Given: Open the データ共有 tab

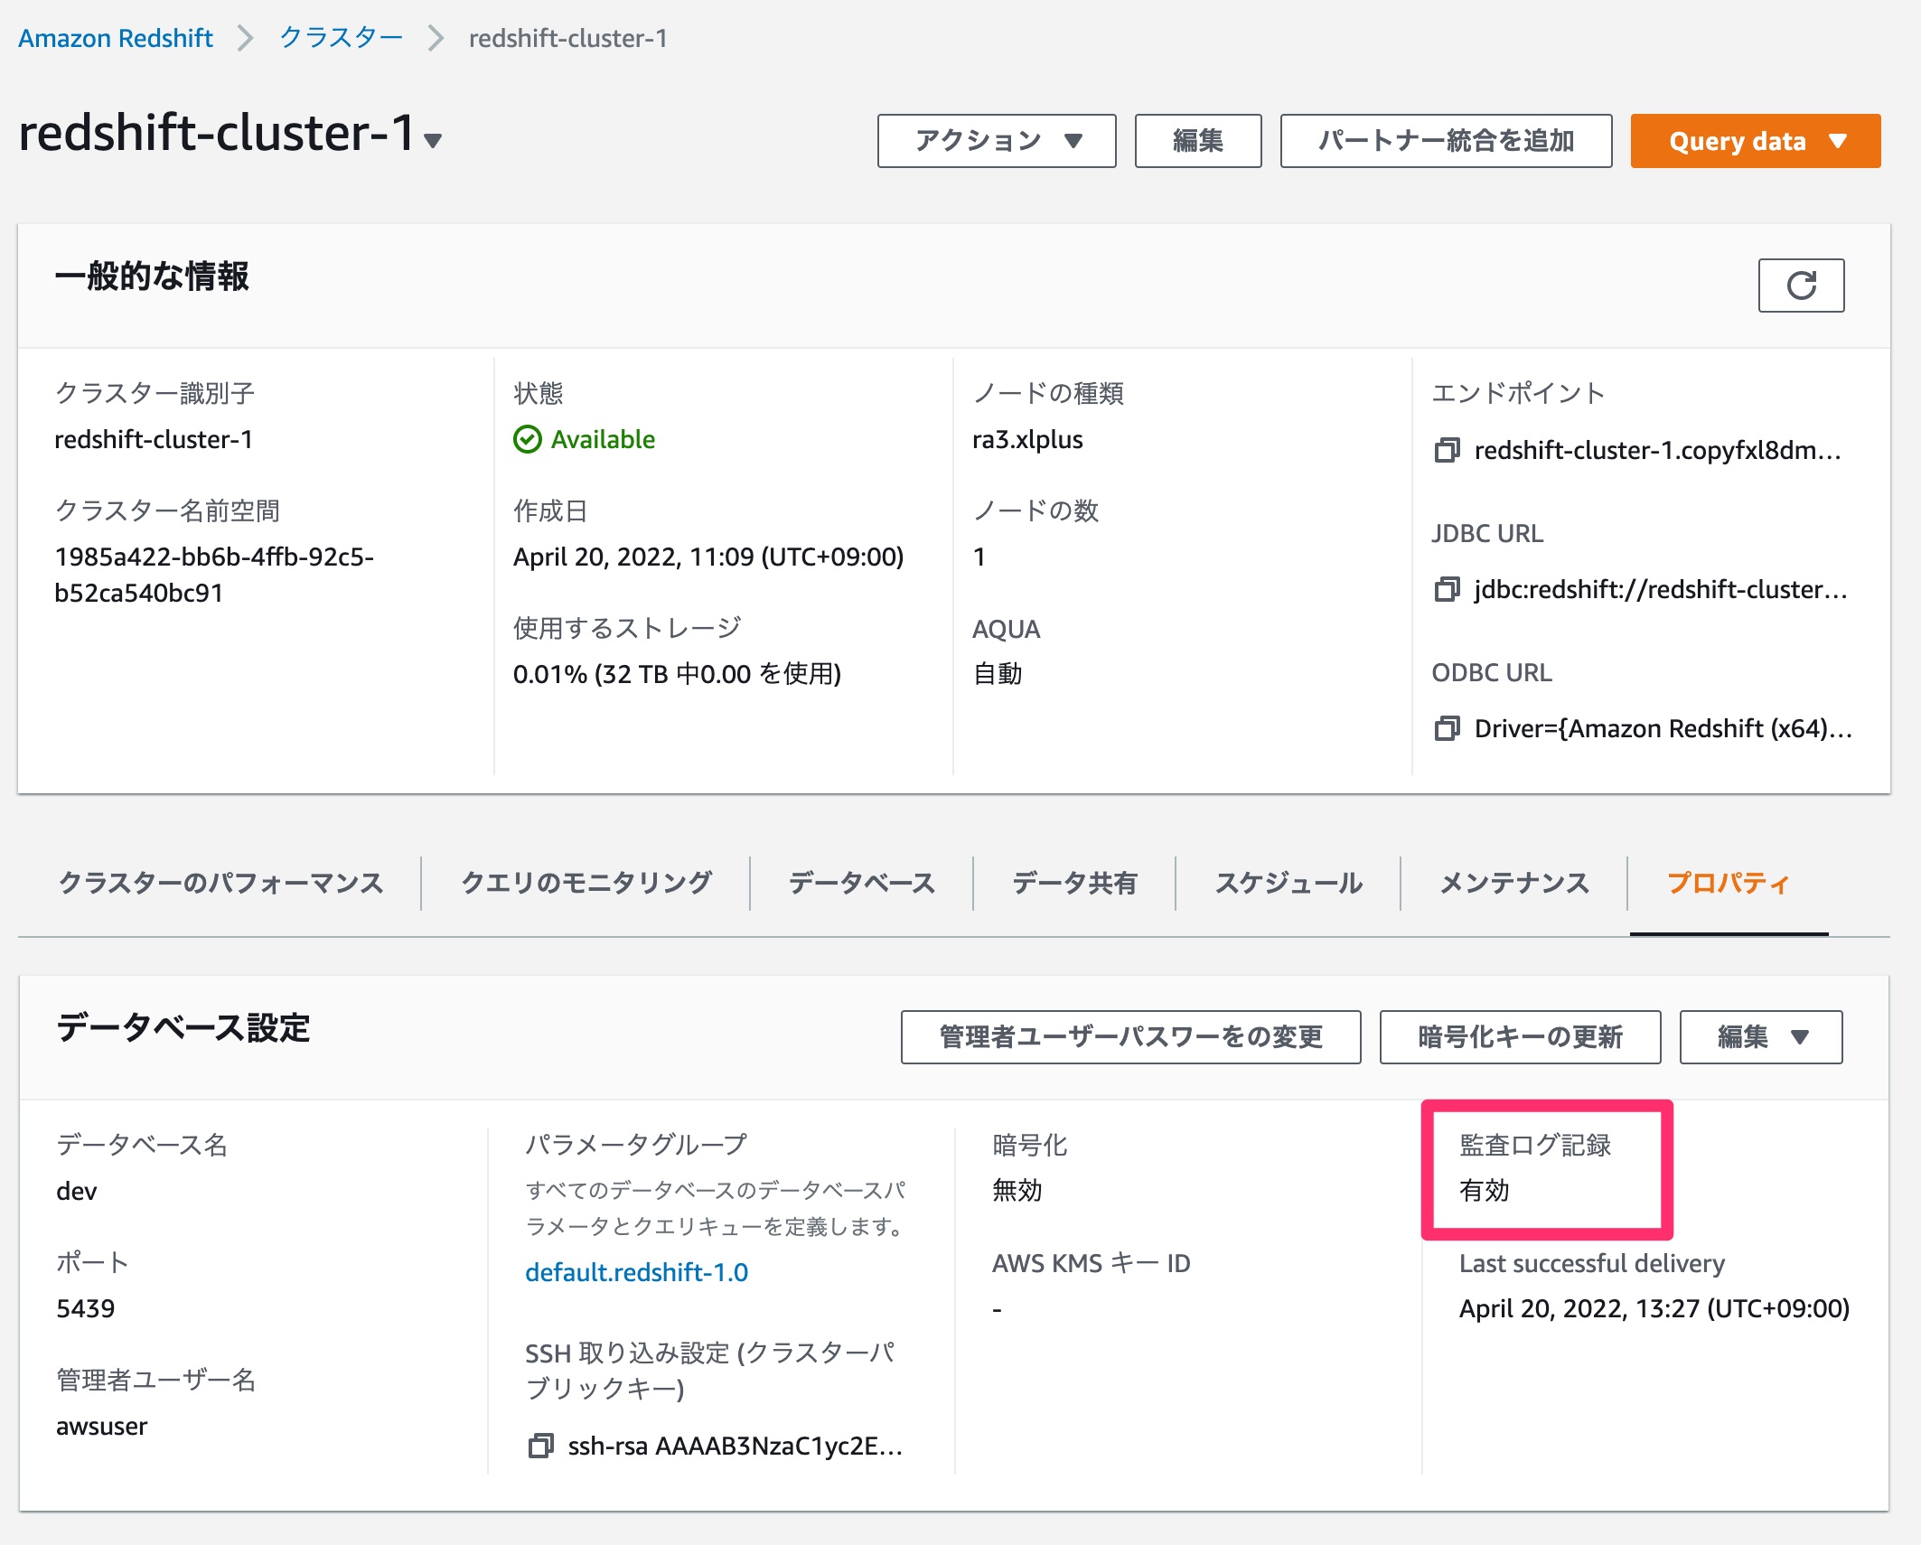Looking at the screenshot, I should tap(1073, 883).
